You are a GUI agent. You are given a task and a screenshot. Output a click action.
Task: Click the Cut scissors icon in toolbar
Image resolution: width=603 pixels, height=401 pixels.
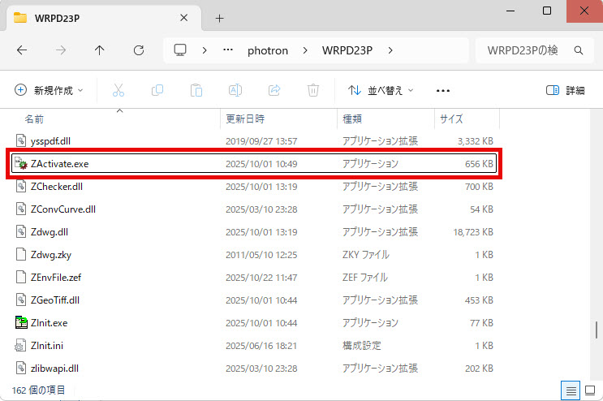point(118,90)
